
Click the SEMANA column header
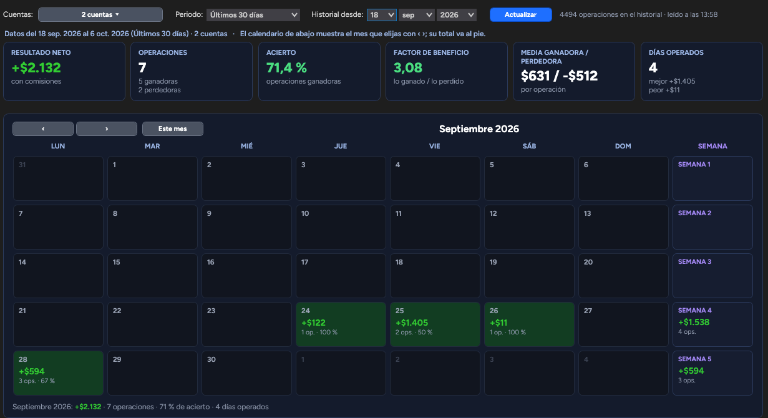coord(712,146)
